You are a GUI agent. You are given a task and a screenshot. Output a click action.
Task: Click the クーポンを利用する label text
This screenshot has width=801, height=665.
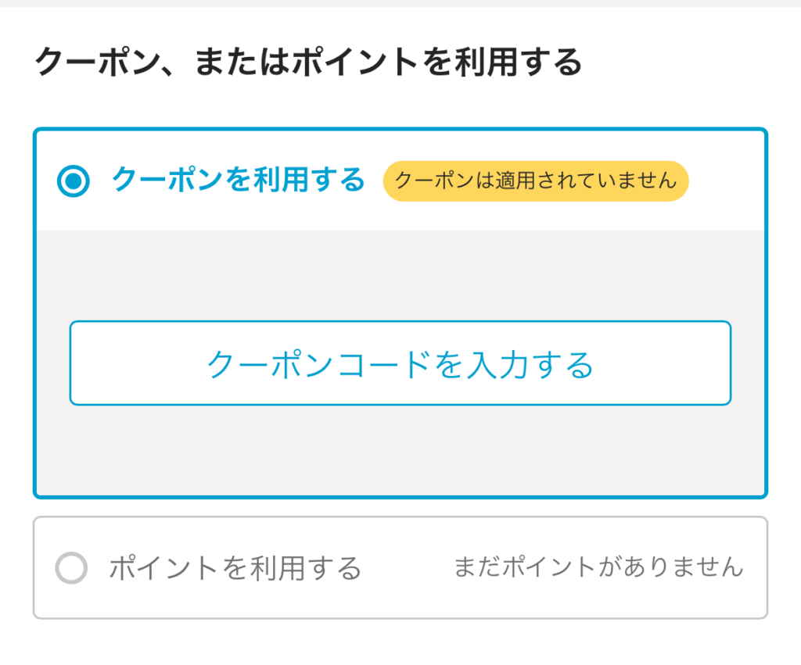[239, 181]
